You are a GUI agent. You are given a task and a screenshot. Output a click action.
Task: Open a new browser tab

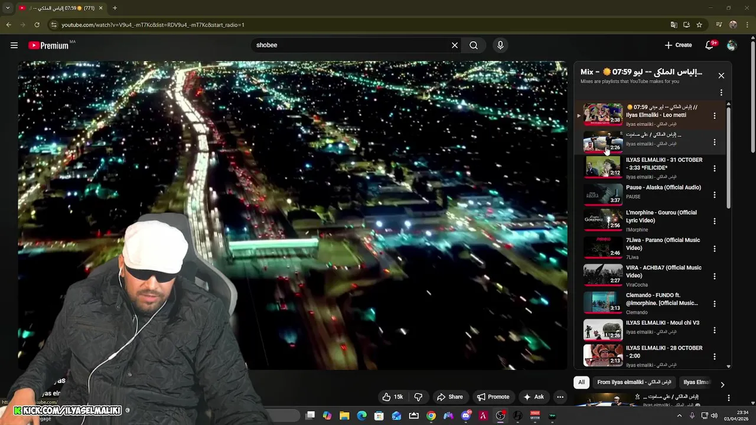[x=115, y=8]
